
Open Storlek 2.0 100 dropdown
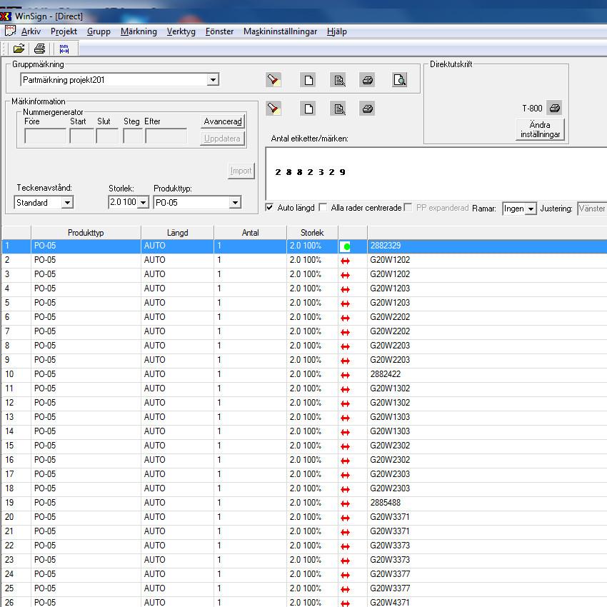[x=144, y=203]
